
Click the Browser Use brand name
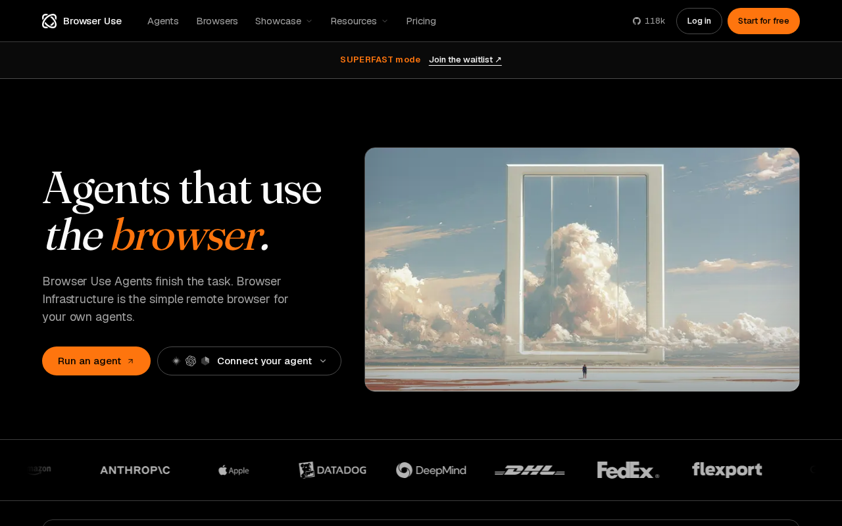[92, 21]
